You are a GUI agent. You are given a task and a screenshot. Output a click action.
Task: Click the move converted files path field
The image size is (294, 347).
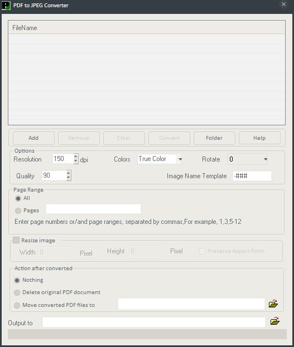click(x=191, y=304)
